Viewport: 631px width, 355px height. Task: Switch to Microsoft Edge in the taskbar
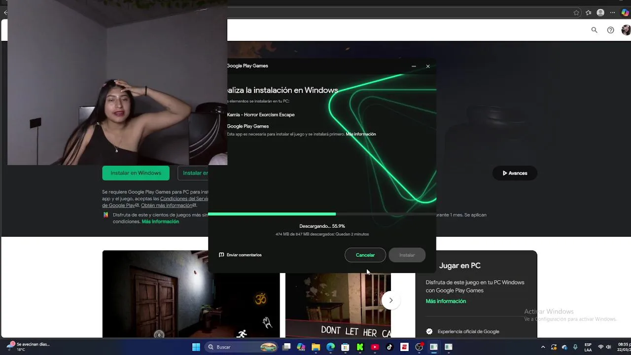click(x=330, y=347)
